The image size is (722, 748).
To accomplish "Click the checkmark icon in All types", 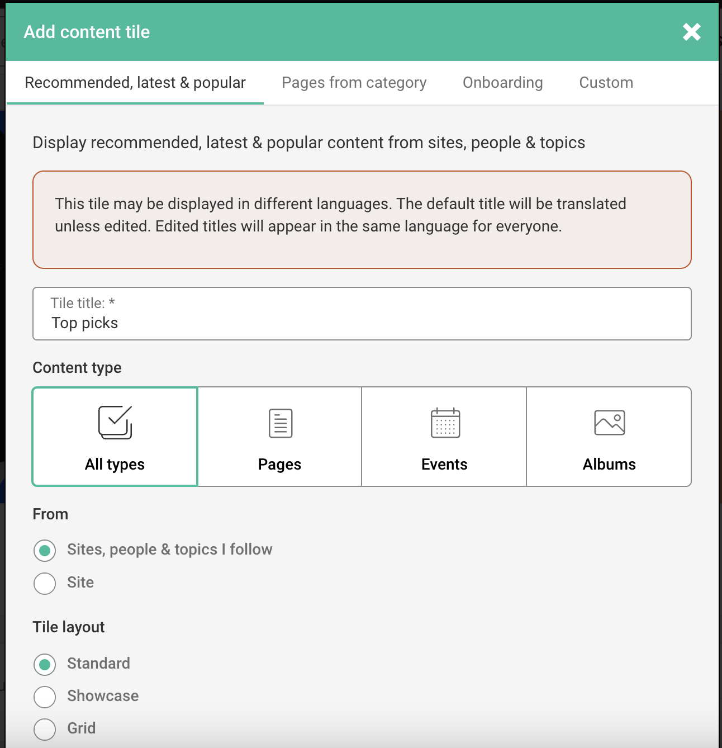I will [x=115, y=423].
